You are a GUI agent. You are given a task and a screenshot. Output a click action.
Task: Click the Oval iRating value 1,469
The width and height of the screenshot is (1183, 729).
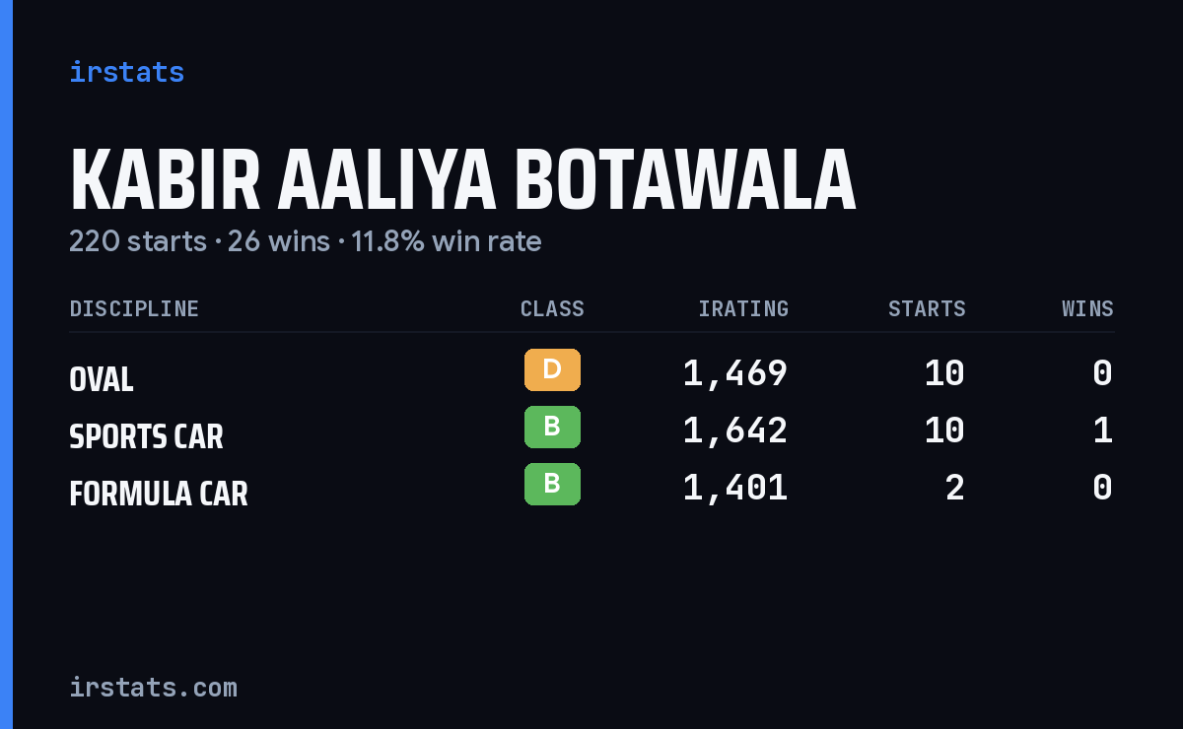coord(735,373)
